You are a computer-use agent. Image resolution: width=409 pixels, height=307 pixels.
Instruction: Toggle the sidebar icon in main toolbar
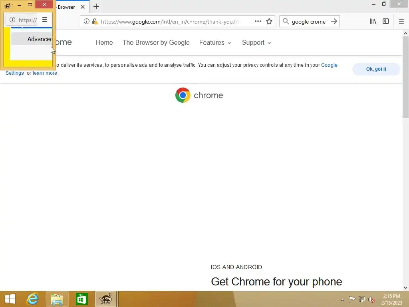click(386, 22)
